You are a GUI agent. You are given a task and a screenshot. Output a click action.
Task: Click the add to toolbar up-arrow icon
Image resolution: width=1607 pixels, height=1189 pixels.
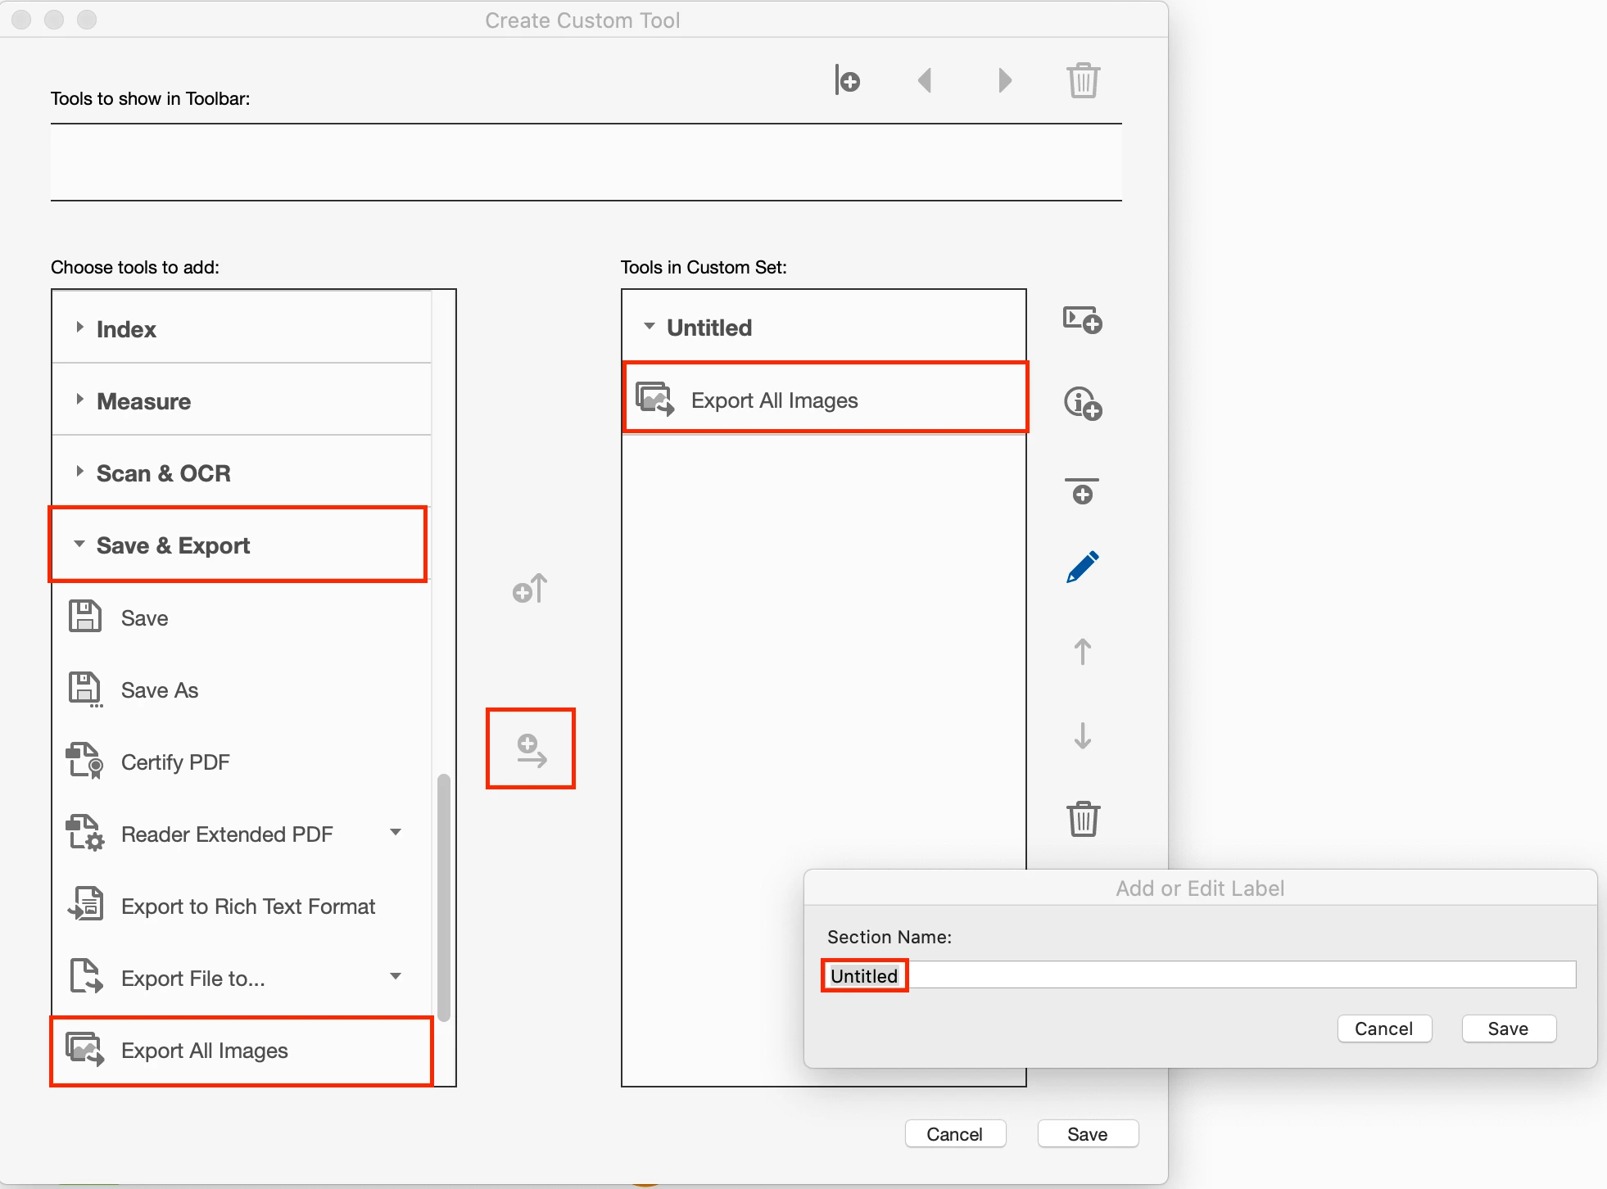point(530,588)
